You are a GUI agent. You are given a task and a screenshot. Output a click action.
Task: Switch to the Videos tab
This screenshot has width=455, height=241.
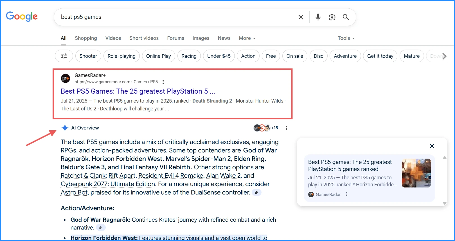click(x=113, y=38)
